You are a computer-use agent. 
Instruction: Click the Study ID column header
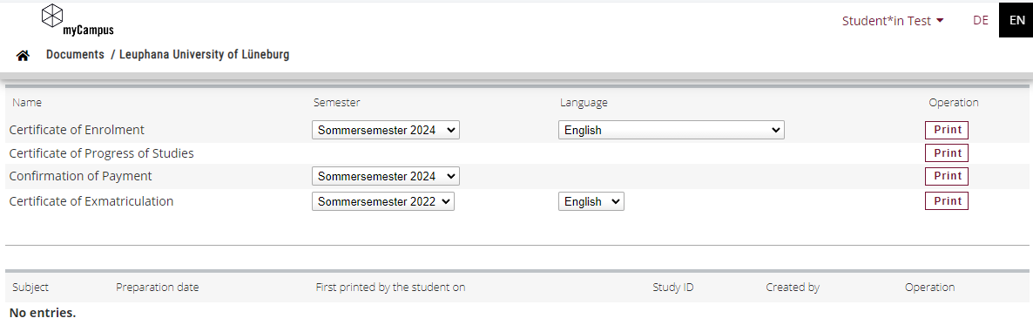(x=672, y=288)
